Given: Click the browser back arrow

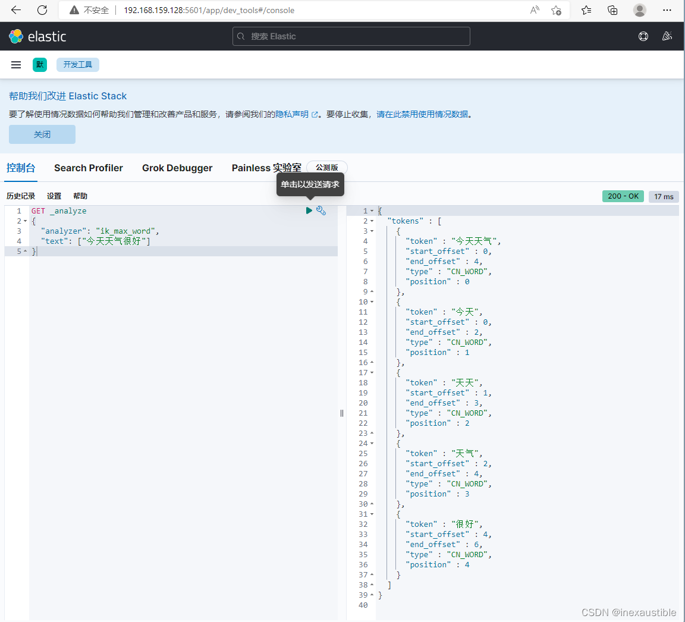Looking at the screenshot, I should tap(15, 10).
